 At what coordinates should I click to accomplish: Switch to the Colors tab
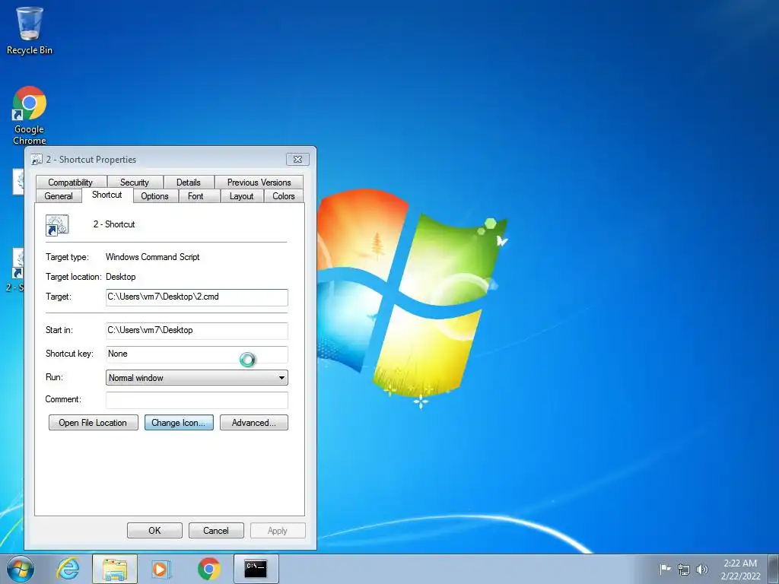click(284, 196)
